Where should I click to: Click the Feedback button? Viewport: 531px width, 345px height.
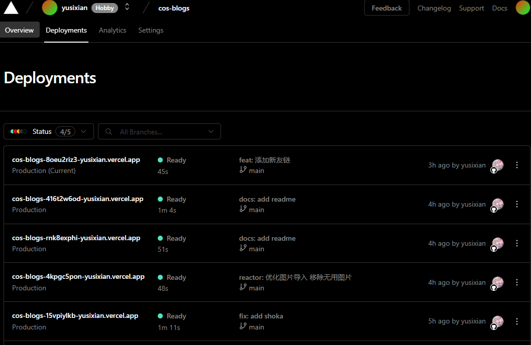click(x=386, y=8)
